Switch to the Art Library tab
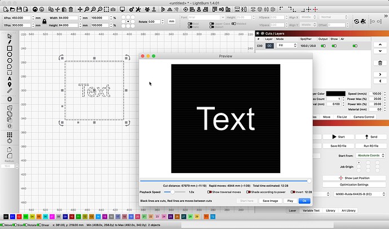This screenshot has height=229, width=389. tap(348, 210)
